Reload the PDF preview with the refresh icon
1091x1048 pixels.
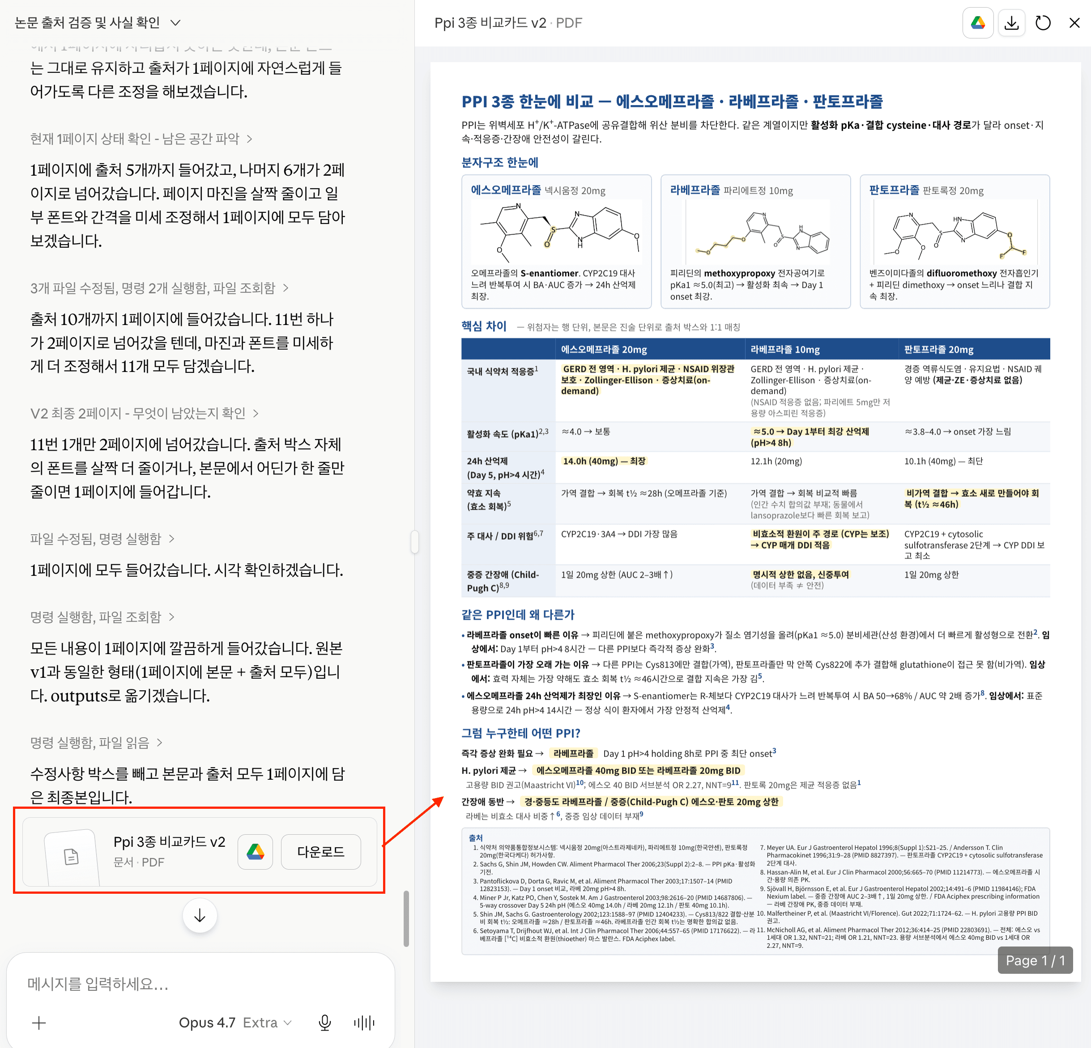(x=1043, y=23)
